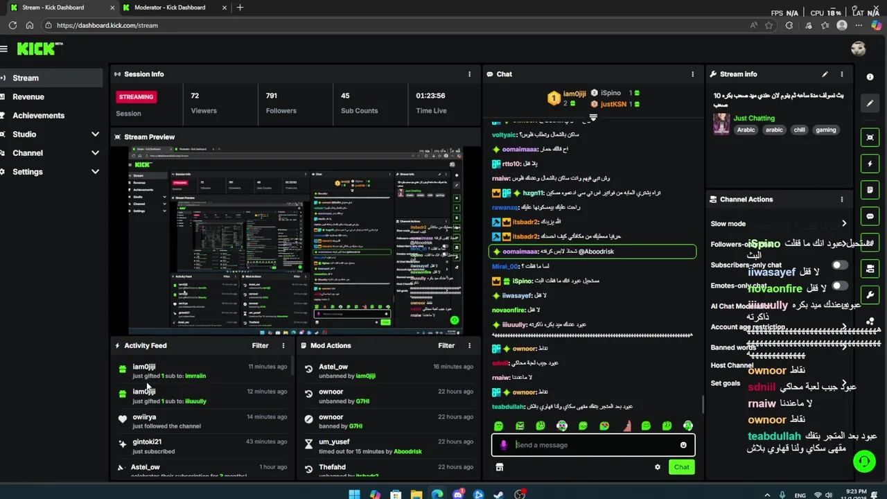Toggle the hamburger sidebar menu
This screenshot has width=887, height=499.
pos(3,49)
